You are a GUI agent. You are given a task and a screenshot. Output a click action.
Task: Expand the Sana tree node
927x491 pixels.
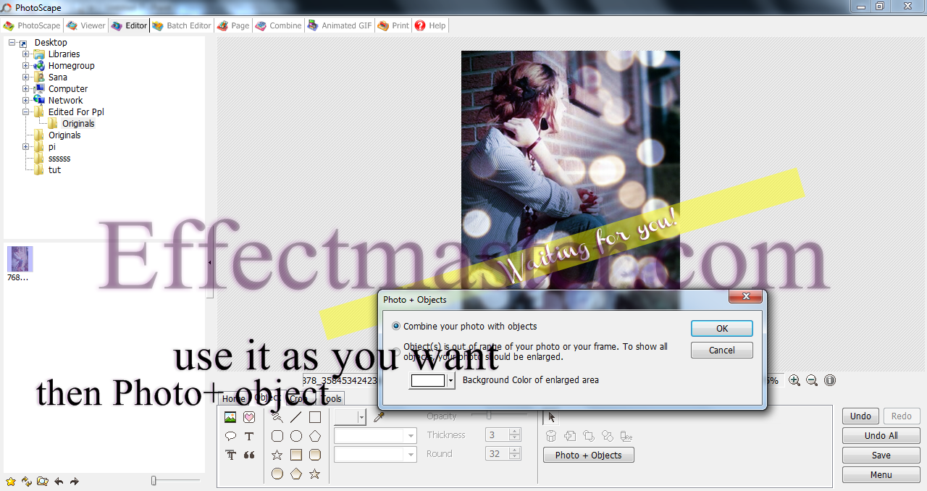tap(26, 77)
